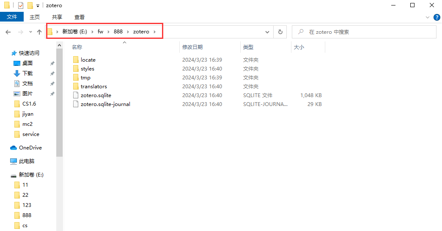442x231 pixels.
Task: Select the styles folder icon
Action: point(76,69)
